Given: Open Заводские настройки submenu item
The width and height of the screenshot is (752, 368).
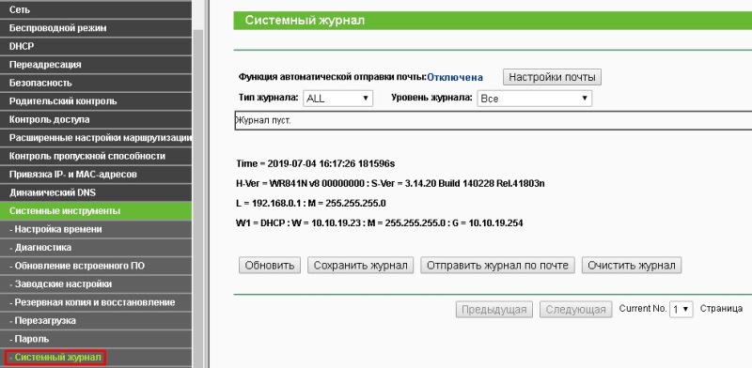Looking at the screenshot, I should coord(96,284).
